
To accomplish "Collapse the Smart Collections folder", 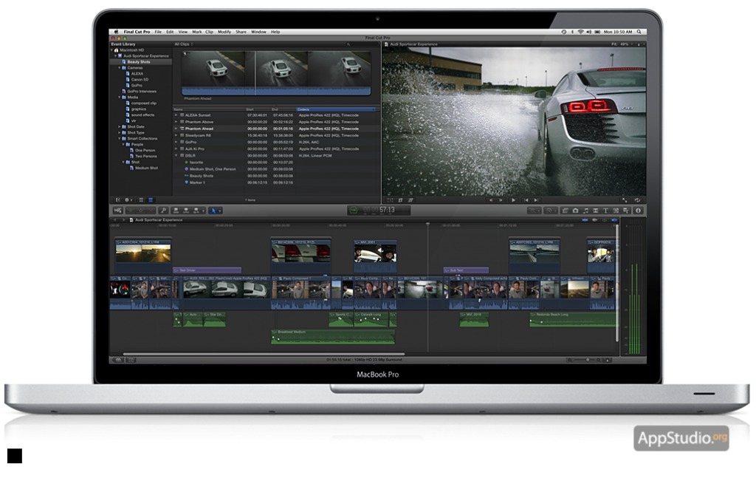I will click(x=120, y=138).
